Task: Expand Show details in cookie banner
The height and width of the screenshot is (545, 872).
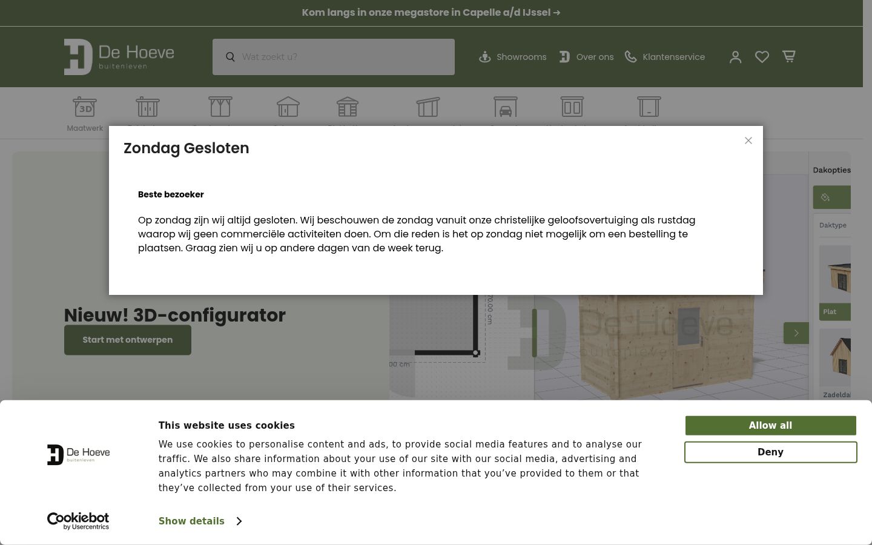Action: (x=200, y=521)
